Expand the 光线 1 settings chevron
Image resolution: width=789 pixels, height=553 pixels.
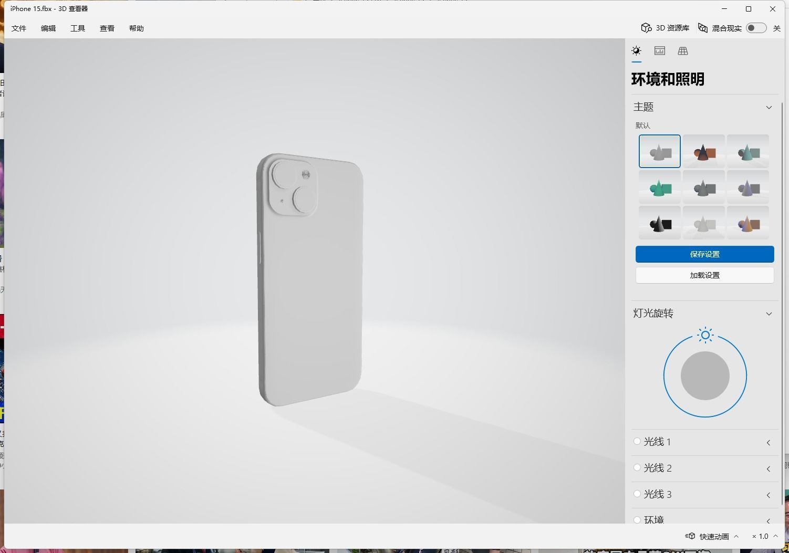[769, 443]
